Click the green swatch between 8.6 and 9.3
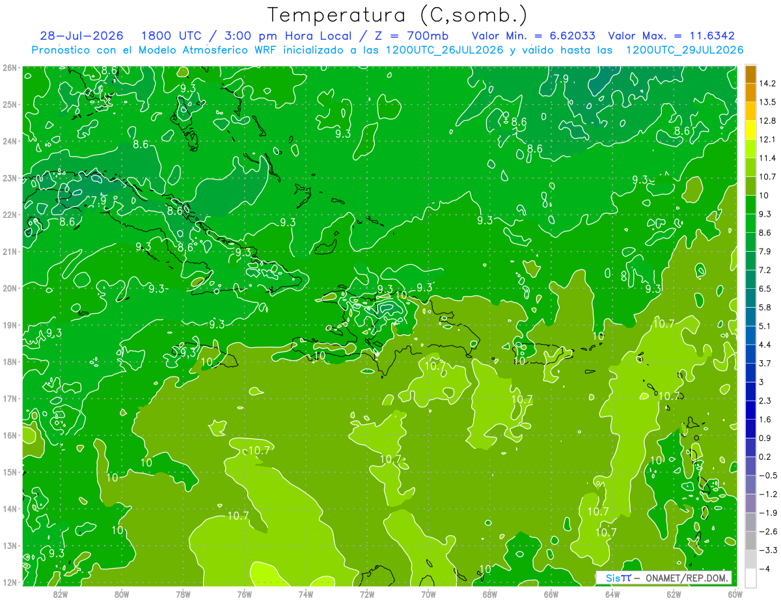Screen dimensions: 781x603 click(x=750, y=223)
